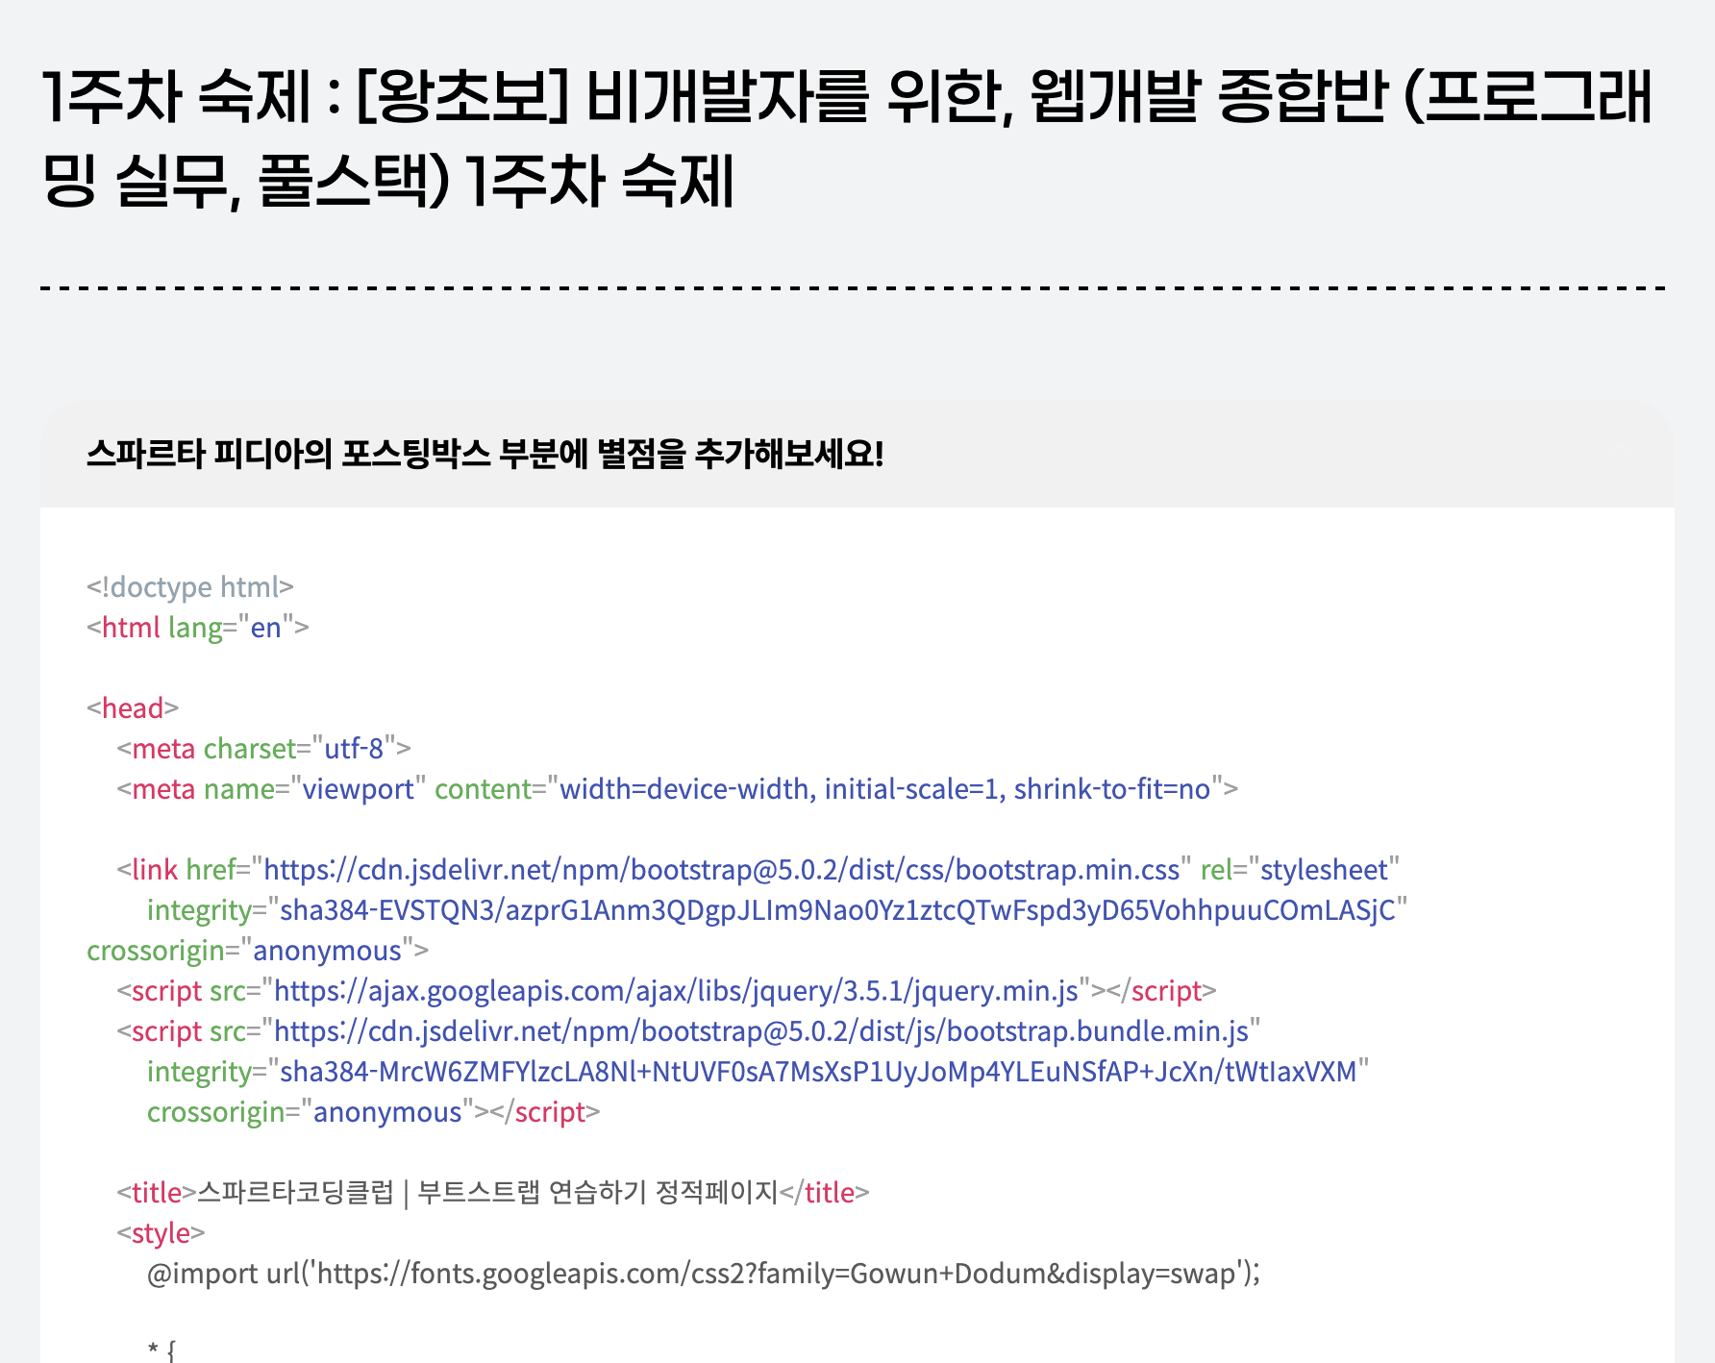
Task: Click the '<!doctype html>' code line
Action: [190, 586]
